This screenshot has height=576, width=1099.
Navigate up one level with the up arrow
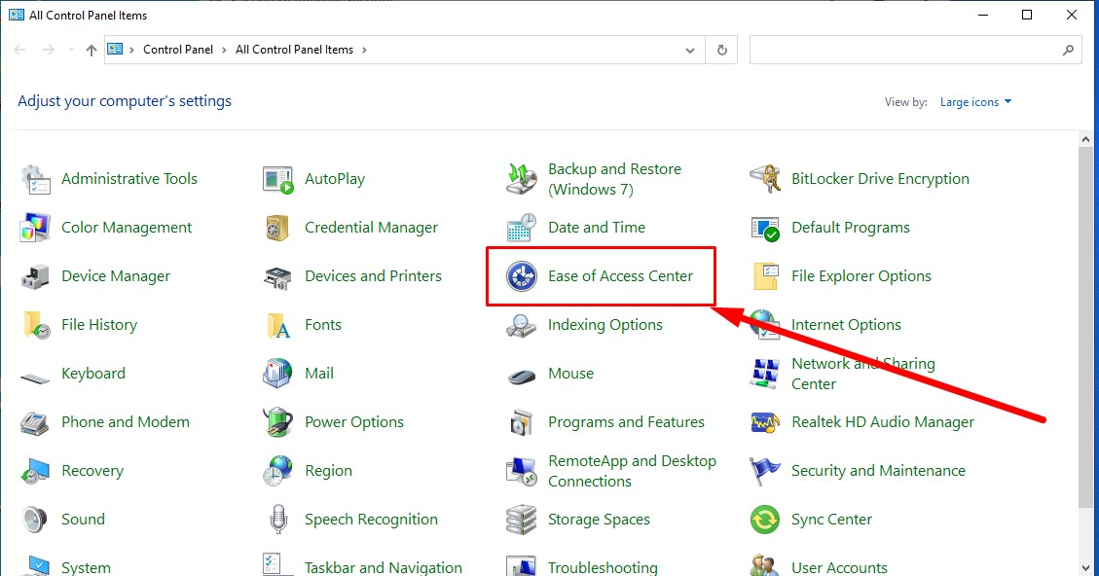92,50
